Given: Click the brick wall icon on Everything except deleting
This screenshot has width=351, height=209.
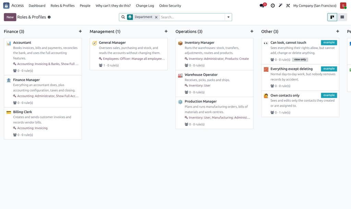Looking at the screenshot, I should tap(266, 69).
